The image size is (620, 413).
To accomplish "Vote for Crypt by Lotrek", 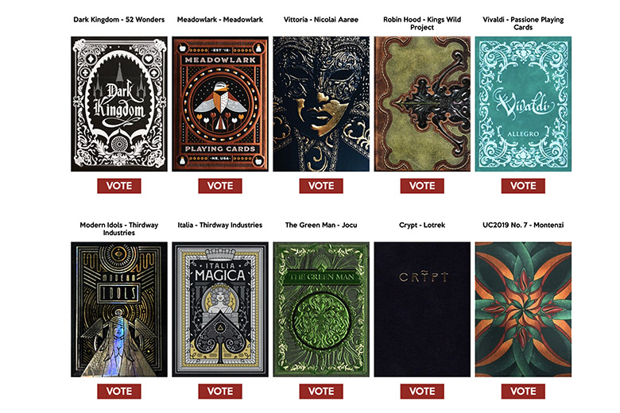I will pos(422,392).
